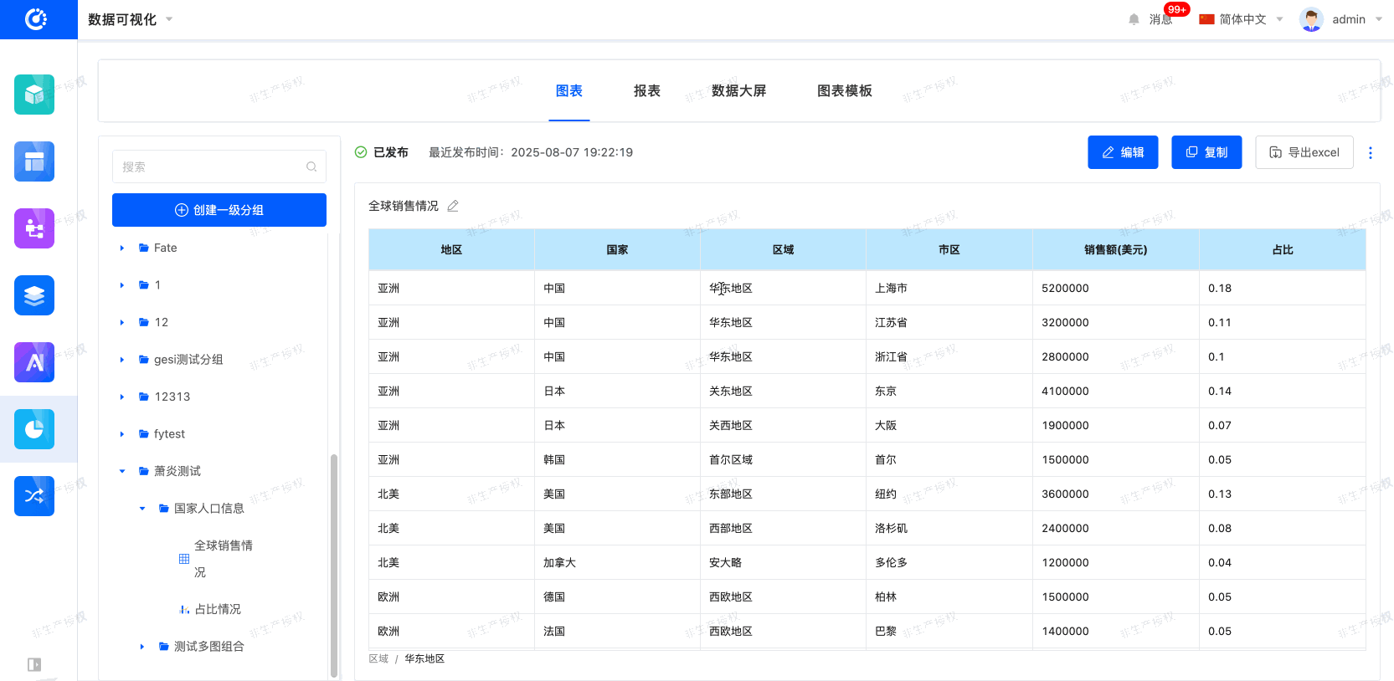Collapse the sidebar using bottom-left panel icon

34,664
